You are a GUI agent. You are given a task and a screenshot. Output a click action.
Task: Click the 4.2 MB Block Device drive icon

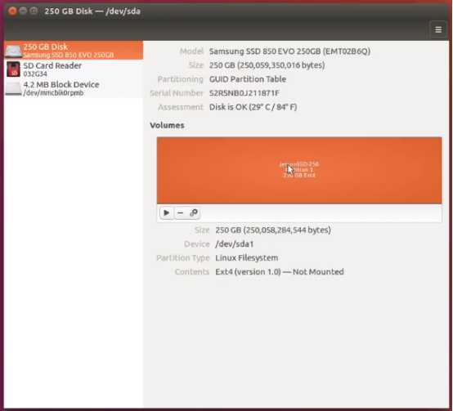pos(13,88)
